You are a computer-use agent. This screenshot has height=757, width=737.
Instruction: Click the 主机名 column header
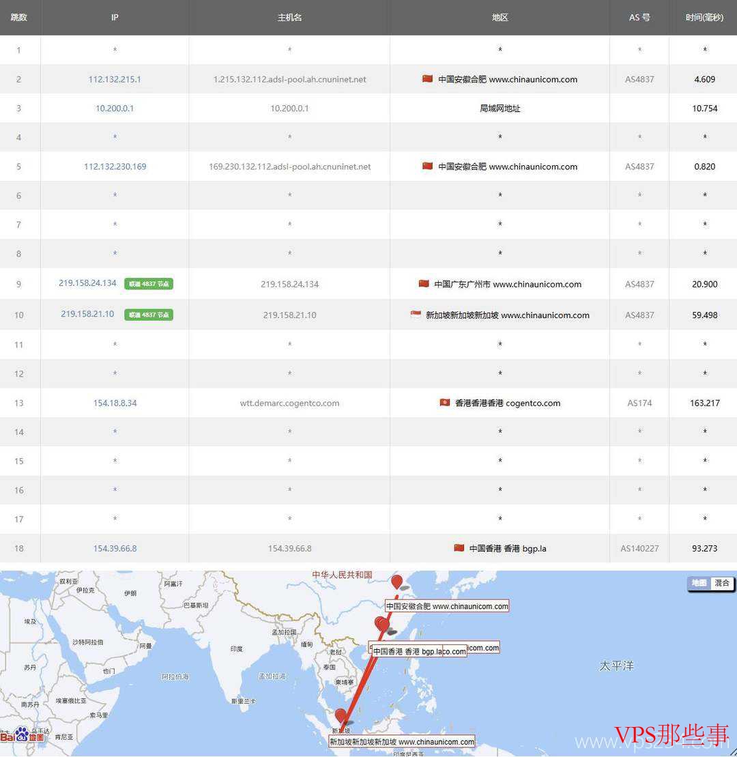click(289, 17)
